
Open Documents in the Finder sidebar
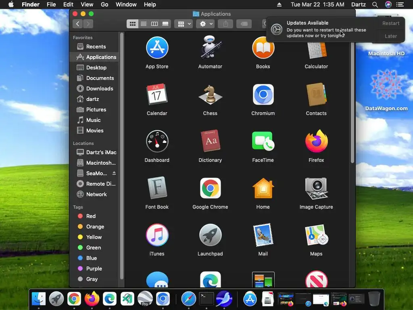click(94, 78)
